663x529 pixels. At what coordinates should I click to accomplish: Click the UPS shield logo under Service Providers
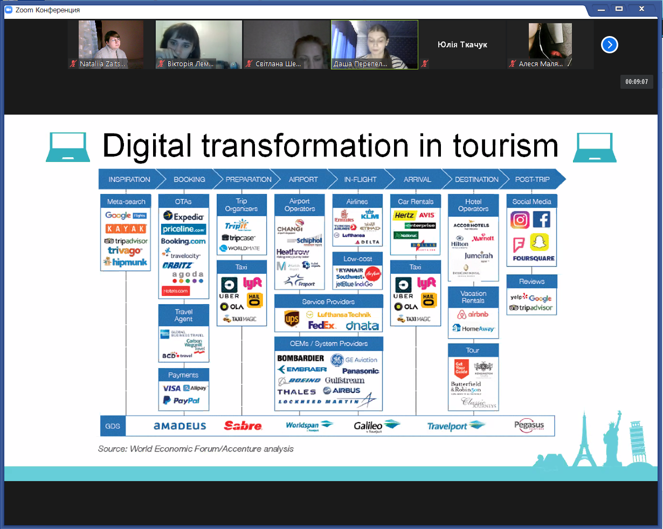(292, 319)
